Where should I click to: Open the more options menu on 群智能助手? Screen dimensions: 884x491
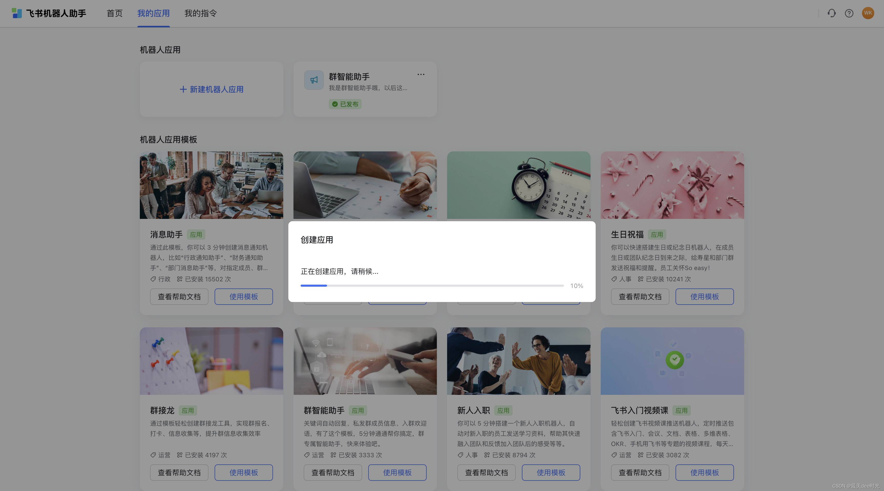coord(421,74)
